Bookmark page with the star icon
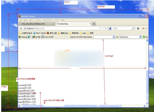 100,28
